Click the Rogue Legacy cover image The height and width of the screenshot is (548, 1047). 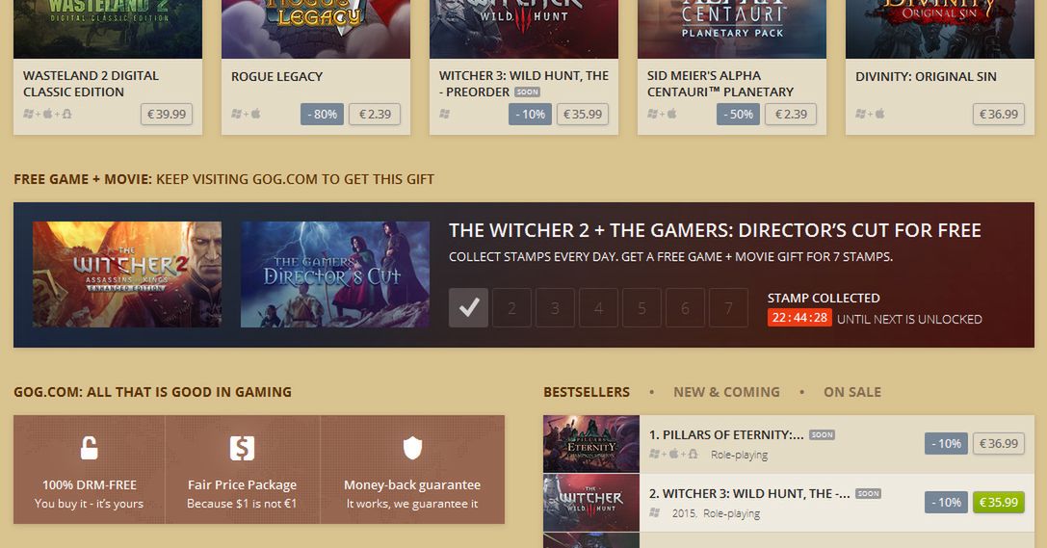[x=316, y=29]
